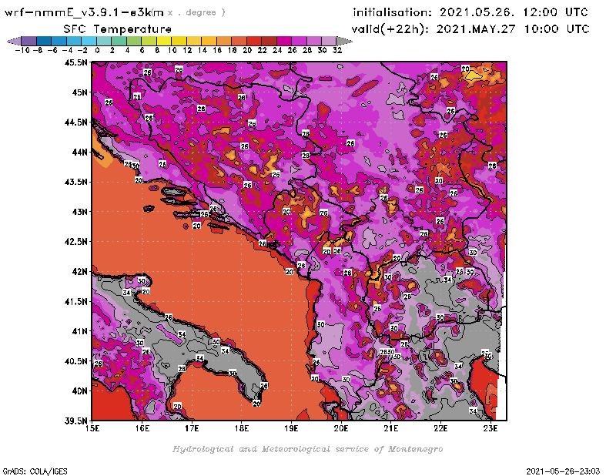Click the dark blue -8 to -6 legend swatch
This screenshot has height=476, width=616.
[44, 41]
